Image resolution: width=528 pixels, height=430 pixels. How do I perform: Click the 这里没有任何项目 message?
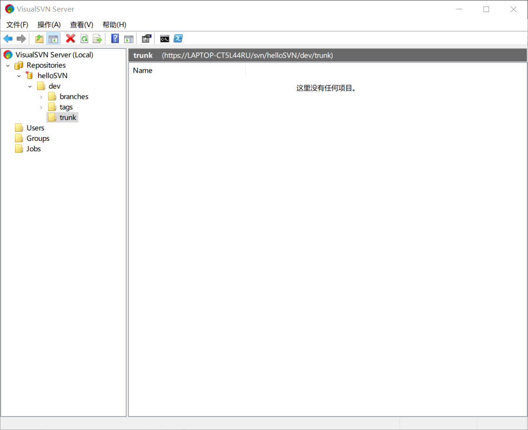pyautogui.click(x=326, y=88)
